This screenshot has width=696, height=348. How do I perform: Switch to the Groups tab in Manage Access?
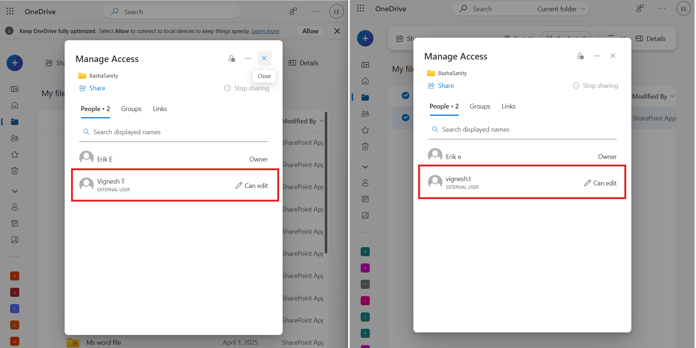click(x=131, y=109)
